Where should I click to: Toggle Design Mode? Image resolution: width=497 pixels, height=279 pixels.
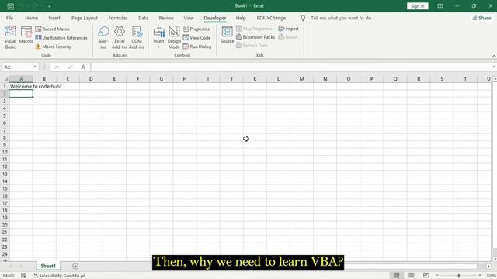[174, 37]
